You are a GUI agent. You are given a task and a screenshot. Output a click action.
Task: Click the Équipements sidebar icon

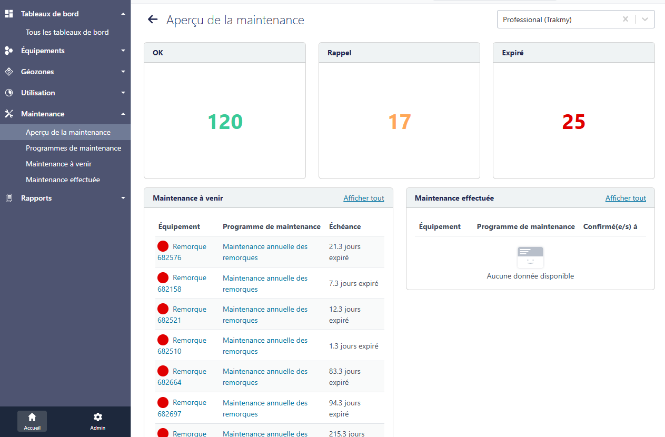9,51
